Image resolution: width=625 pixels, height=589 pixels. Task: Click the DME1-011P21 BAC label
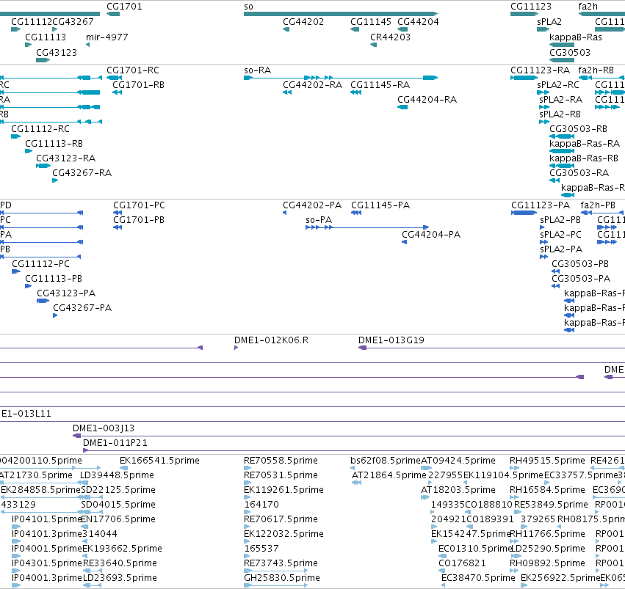(115, 443)
